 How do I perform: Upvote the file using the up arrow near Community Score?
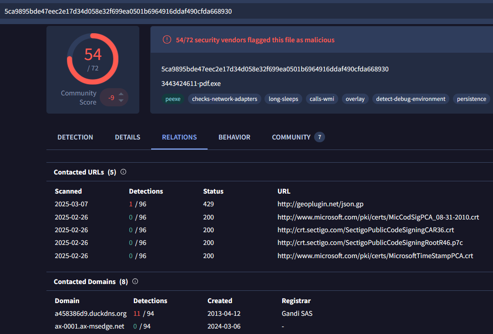click(x=120, y=95)
